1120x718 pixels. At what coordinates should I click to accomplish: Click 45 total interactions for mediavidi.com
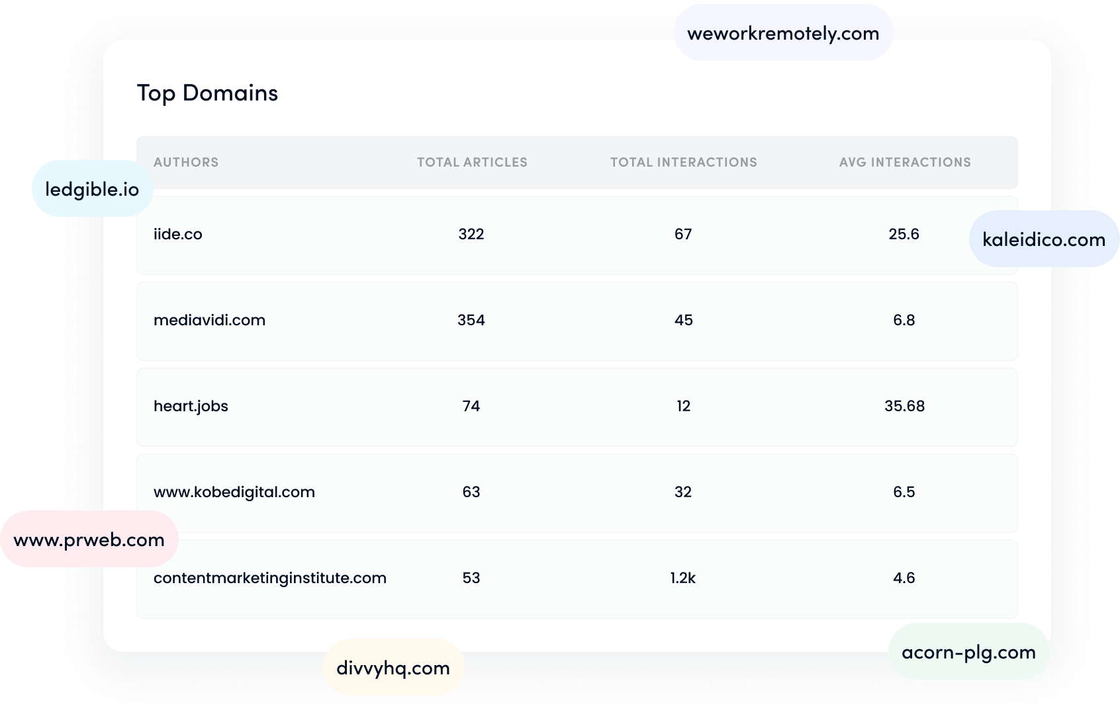click(x=684, y=320)
